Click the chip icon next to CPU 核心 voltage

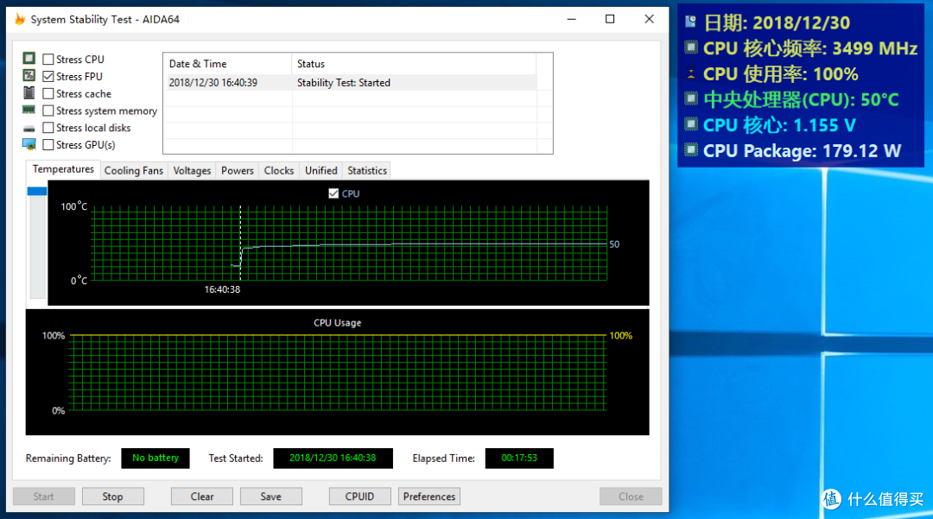(x=690, y=123)
